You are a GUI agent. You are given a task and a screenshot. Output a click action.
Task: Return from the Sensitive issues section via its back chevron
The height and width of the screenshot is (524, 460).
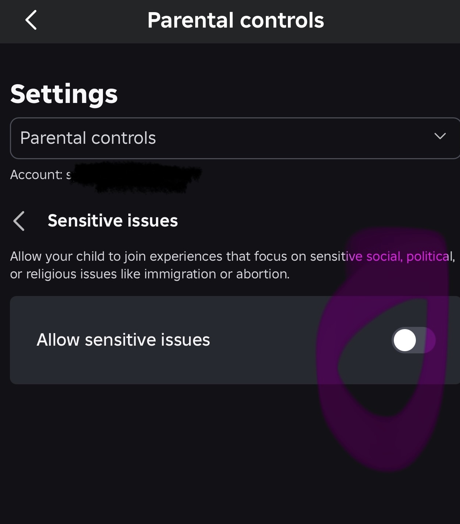pyautogui.click(x=19, y=221)
